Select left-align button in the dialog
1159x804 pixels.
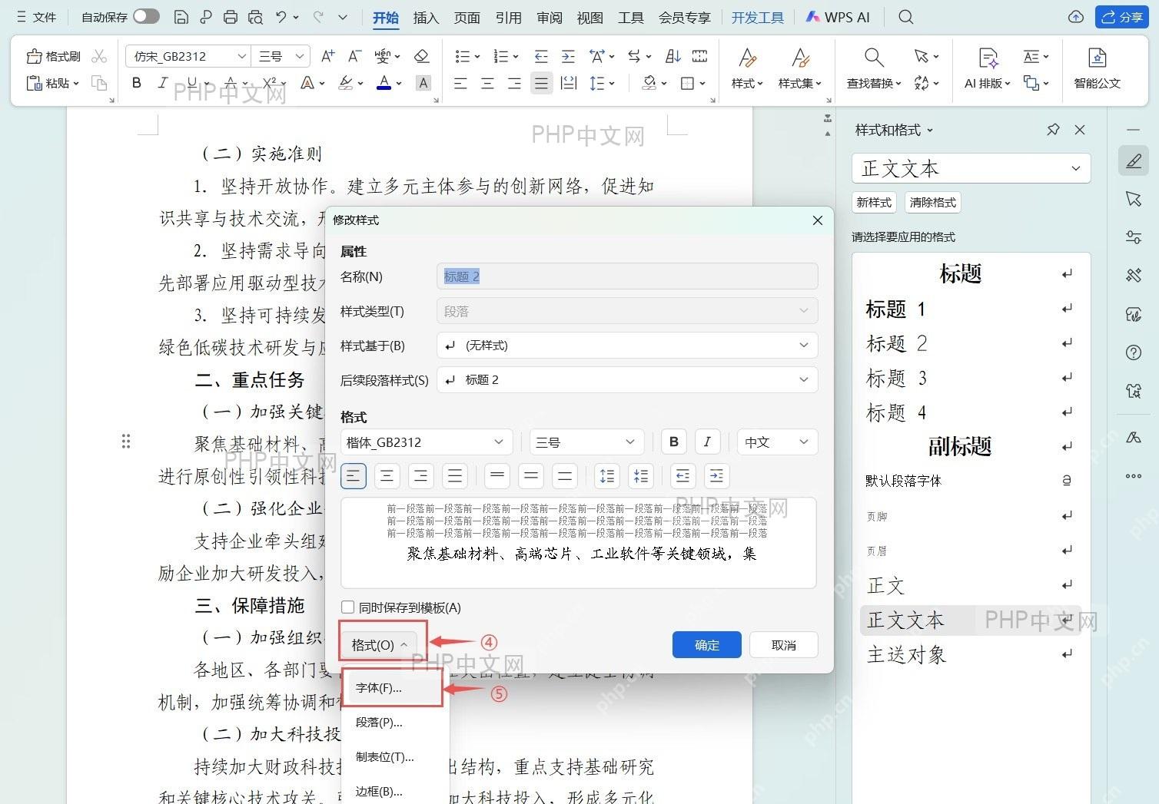point(354,476)
